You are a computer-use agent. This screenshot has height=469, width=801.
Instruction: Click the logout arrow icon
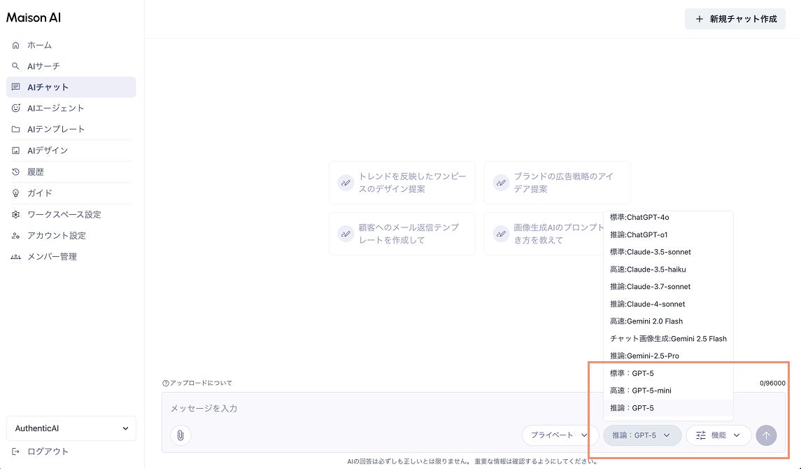point(16,451)
